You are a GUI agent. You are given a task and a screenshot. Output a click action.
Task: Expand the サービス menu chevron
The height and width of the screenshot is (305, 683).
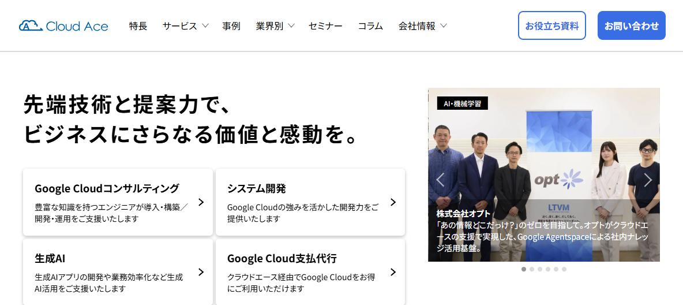[x=205, y=26]
